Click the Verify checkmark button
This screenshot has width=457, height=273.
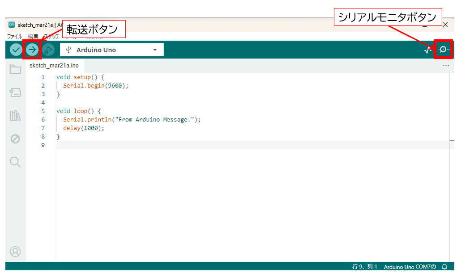coord(16,50)
